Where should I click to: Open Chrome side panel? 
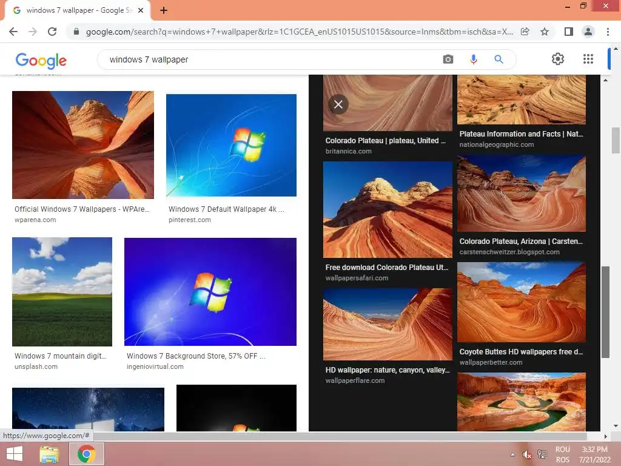(569, 32)
